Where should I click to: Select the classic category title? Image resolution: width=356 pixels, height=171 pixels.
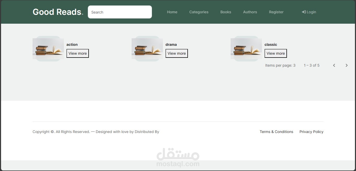tap(271, 45)
